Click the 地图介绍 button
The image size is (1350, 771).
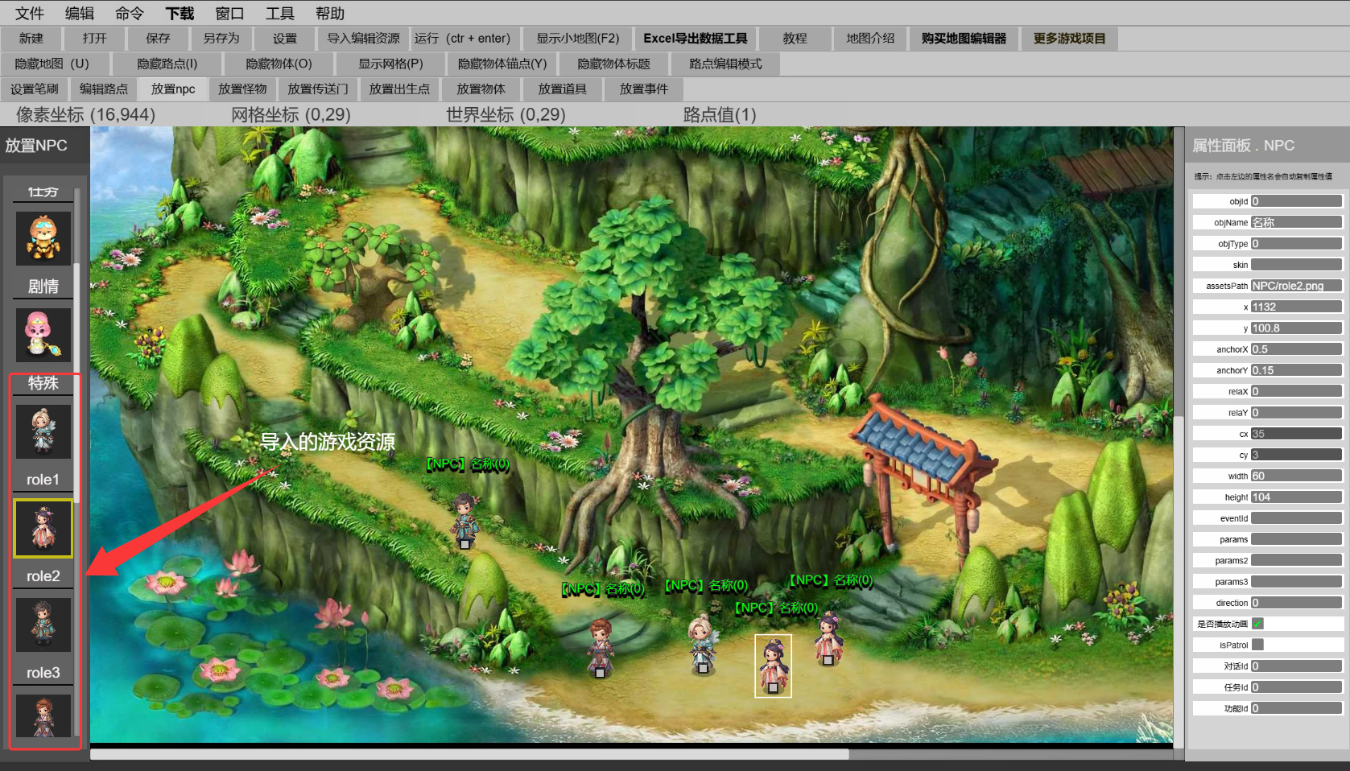(870, 39)
